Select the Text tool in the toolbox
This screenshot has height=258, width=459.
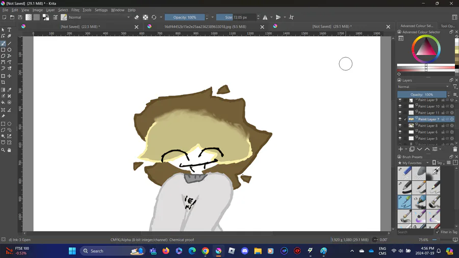coord(9,30)
